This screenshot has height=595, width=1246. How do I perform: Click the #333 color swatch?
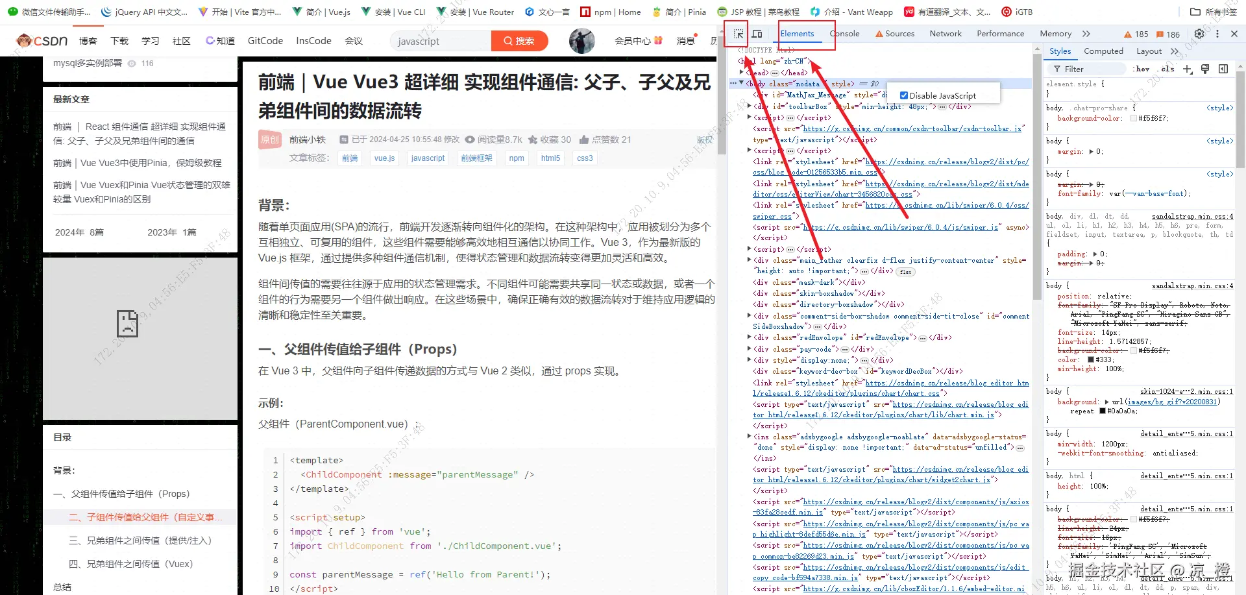click(x=1092, y=359)
